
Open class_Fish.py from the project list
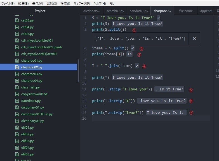[x=30, y=87]
